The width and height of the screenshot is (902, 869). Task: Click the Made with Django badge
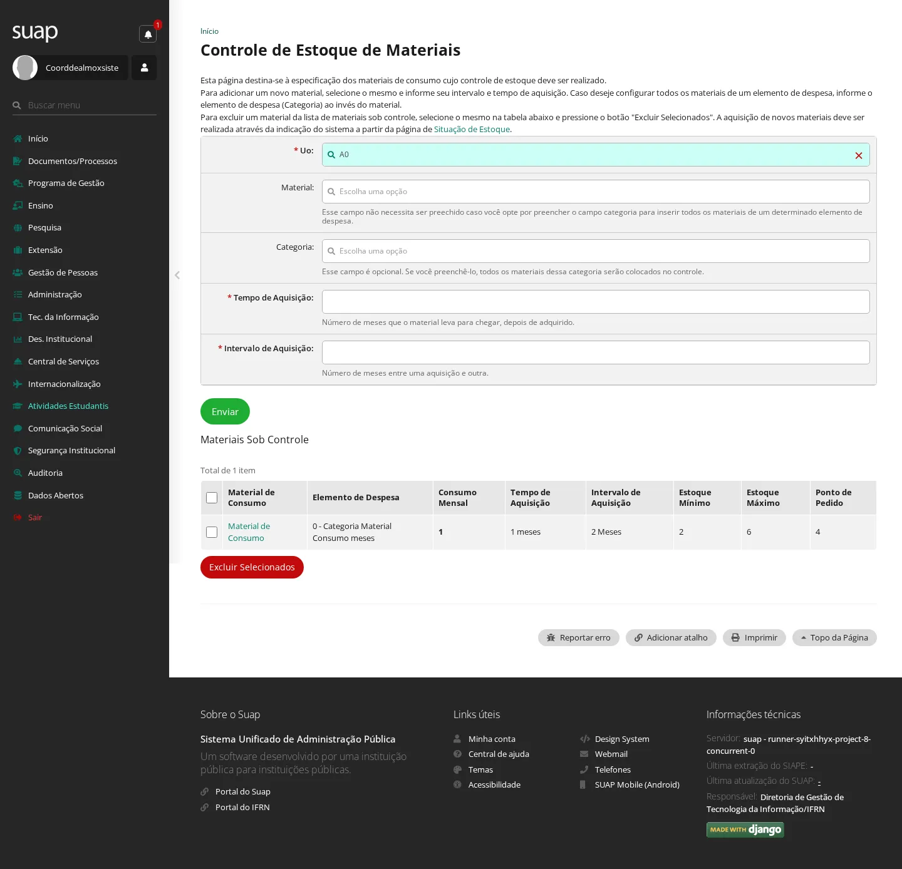pos(745,830)
